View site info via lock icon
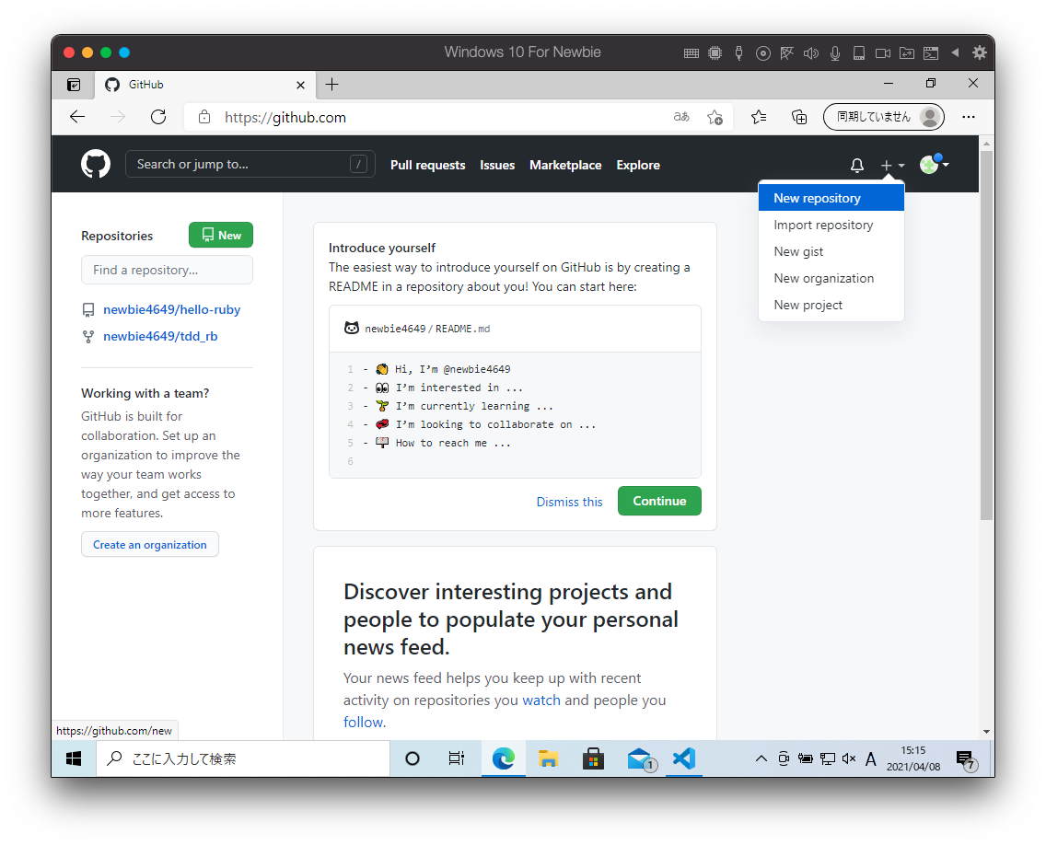 click(204, 117)
